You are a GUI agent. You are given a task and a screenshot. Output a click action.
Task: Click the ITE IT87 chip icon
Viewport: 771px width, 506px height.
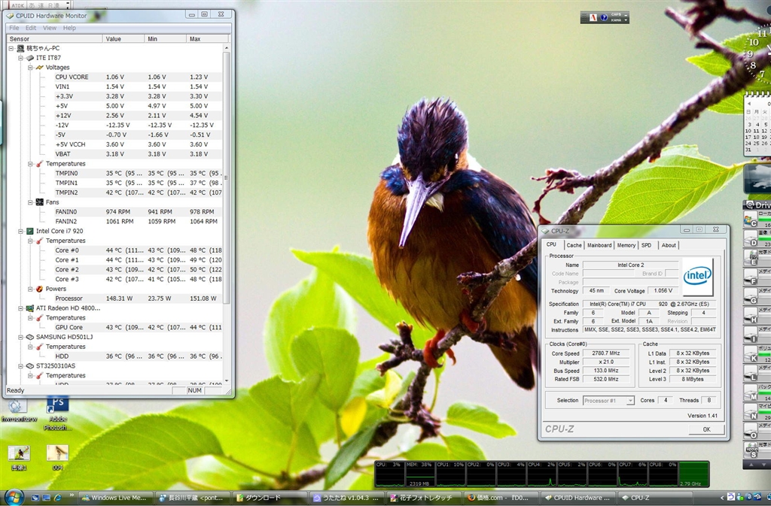pyautogui.click(x=30, y=58)
